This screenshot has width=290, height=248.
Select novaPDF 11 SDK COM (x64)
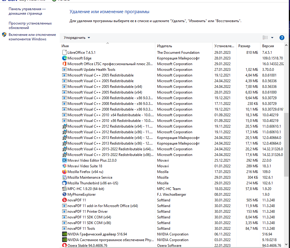click(x=172, y=217)
